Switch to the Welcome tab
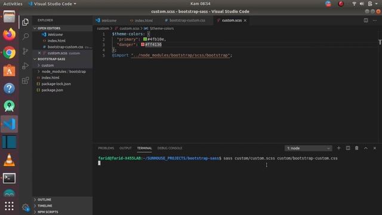Viewport: 382px width, 215px height. 109,20
